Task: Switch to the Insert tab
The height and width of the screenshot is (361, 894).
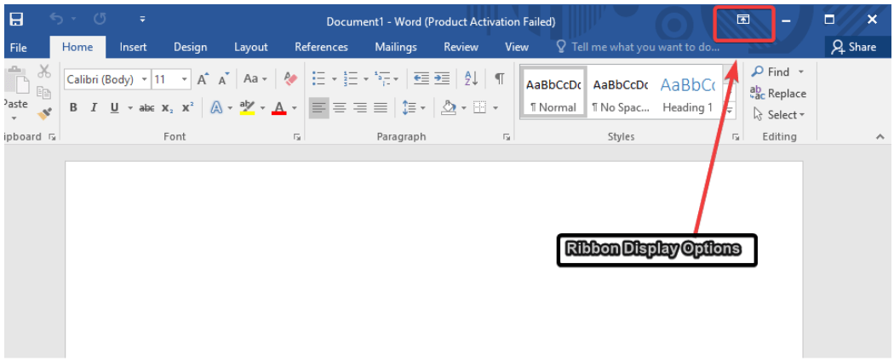Action: pyautogui.click(x=133, y=48)
